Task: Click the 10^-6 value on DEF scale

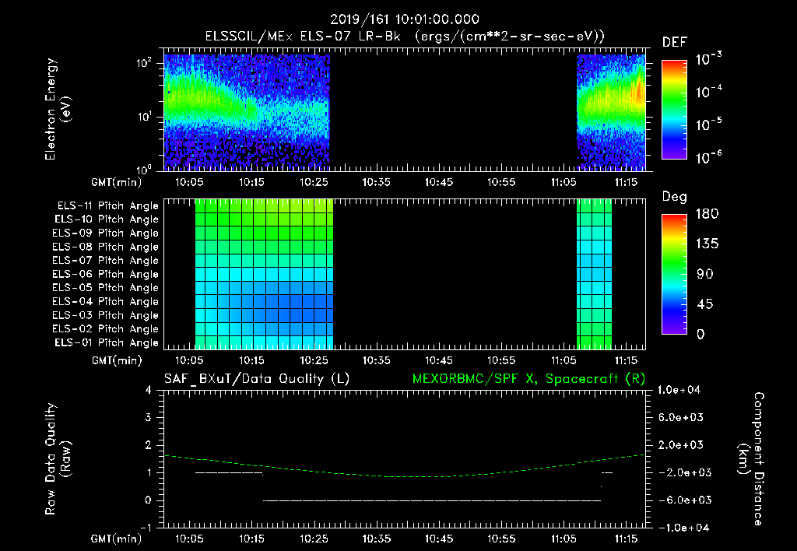Action: (x=708, y=157)
